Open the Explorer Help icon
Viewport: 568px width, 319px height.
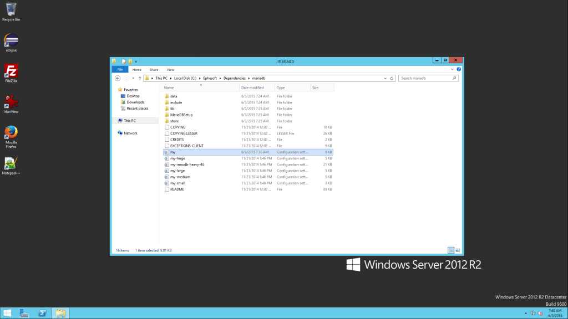459,69
